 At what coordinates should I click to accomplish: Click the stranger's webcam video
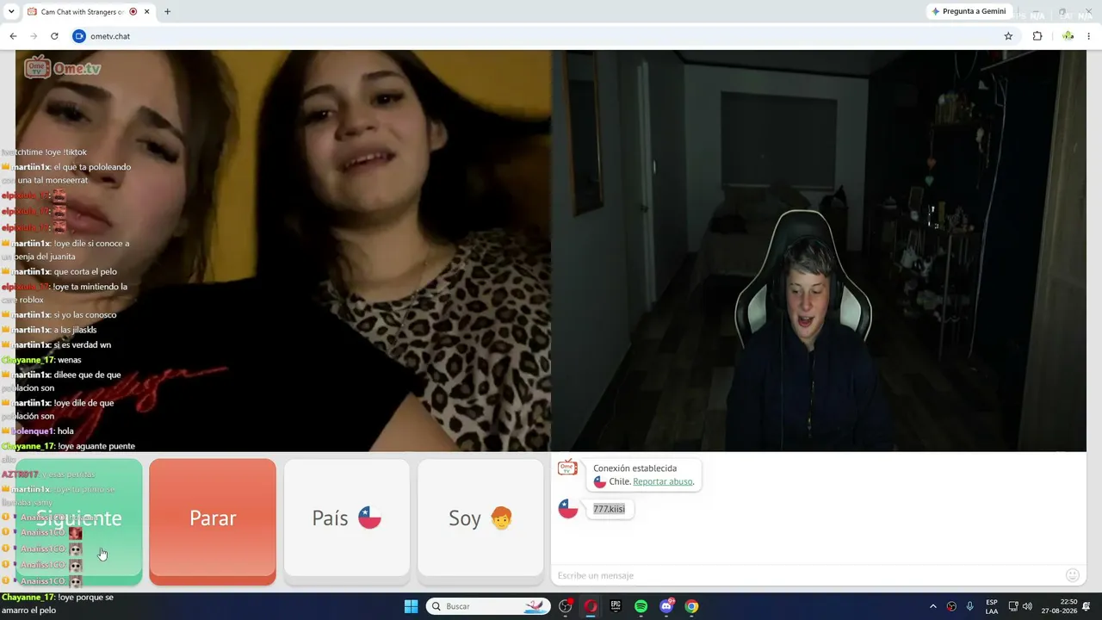click(x=283, y=251)
